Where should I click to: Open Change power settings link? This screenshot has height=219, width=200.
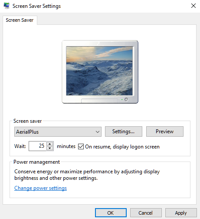pos(40,188)
